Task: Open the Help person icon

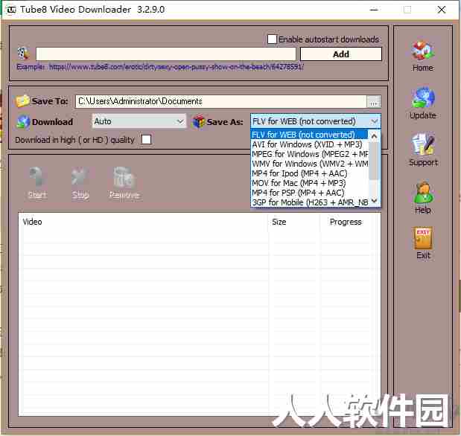Action: pyautogui.click(x=423, y=192)
